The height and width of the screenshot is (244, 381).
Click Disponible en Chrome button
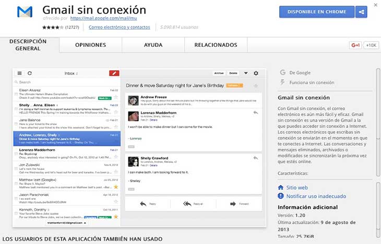coord(317,12)
